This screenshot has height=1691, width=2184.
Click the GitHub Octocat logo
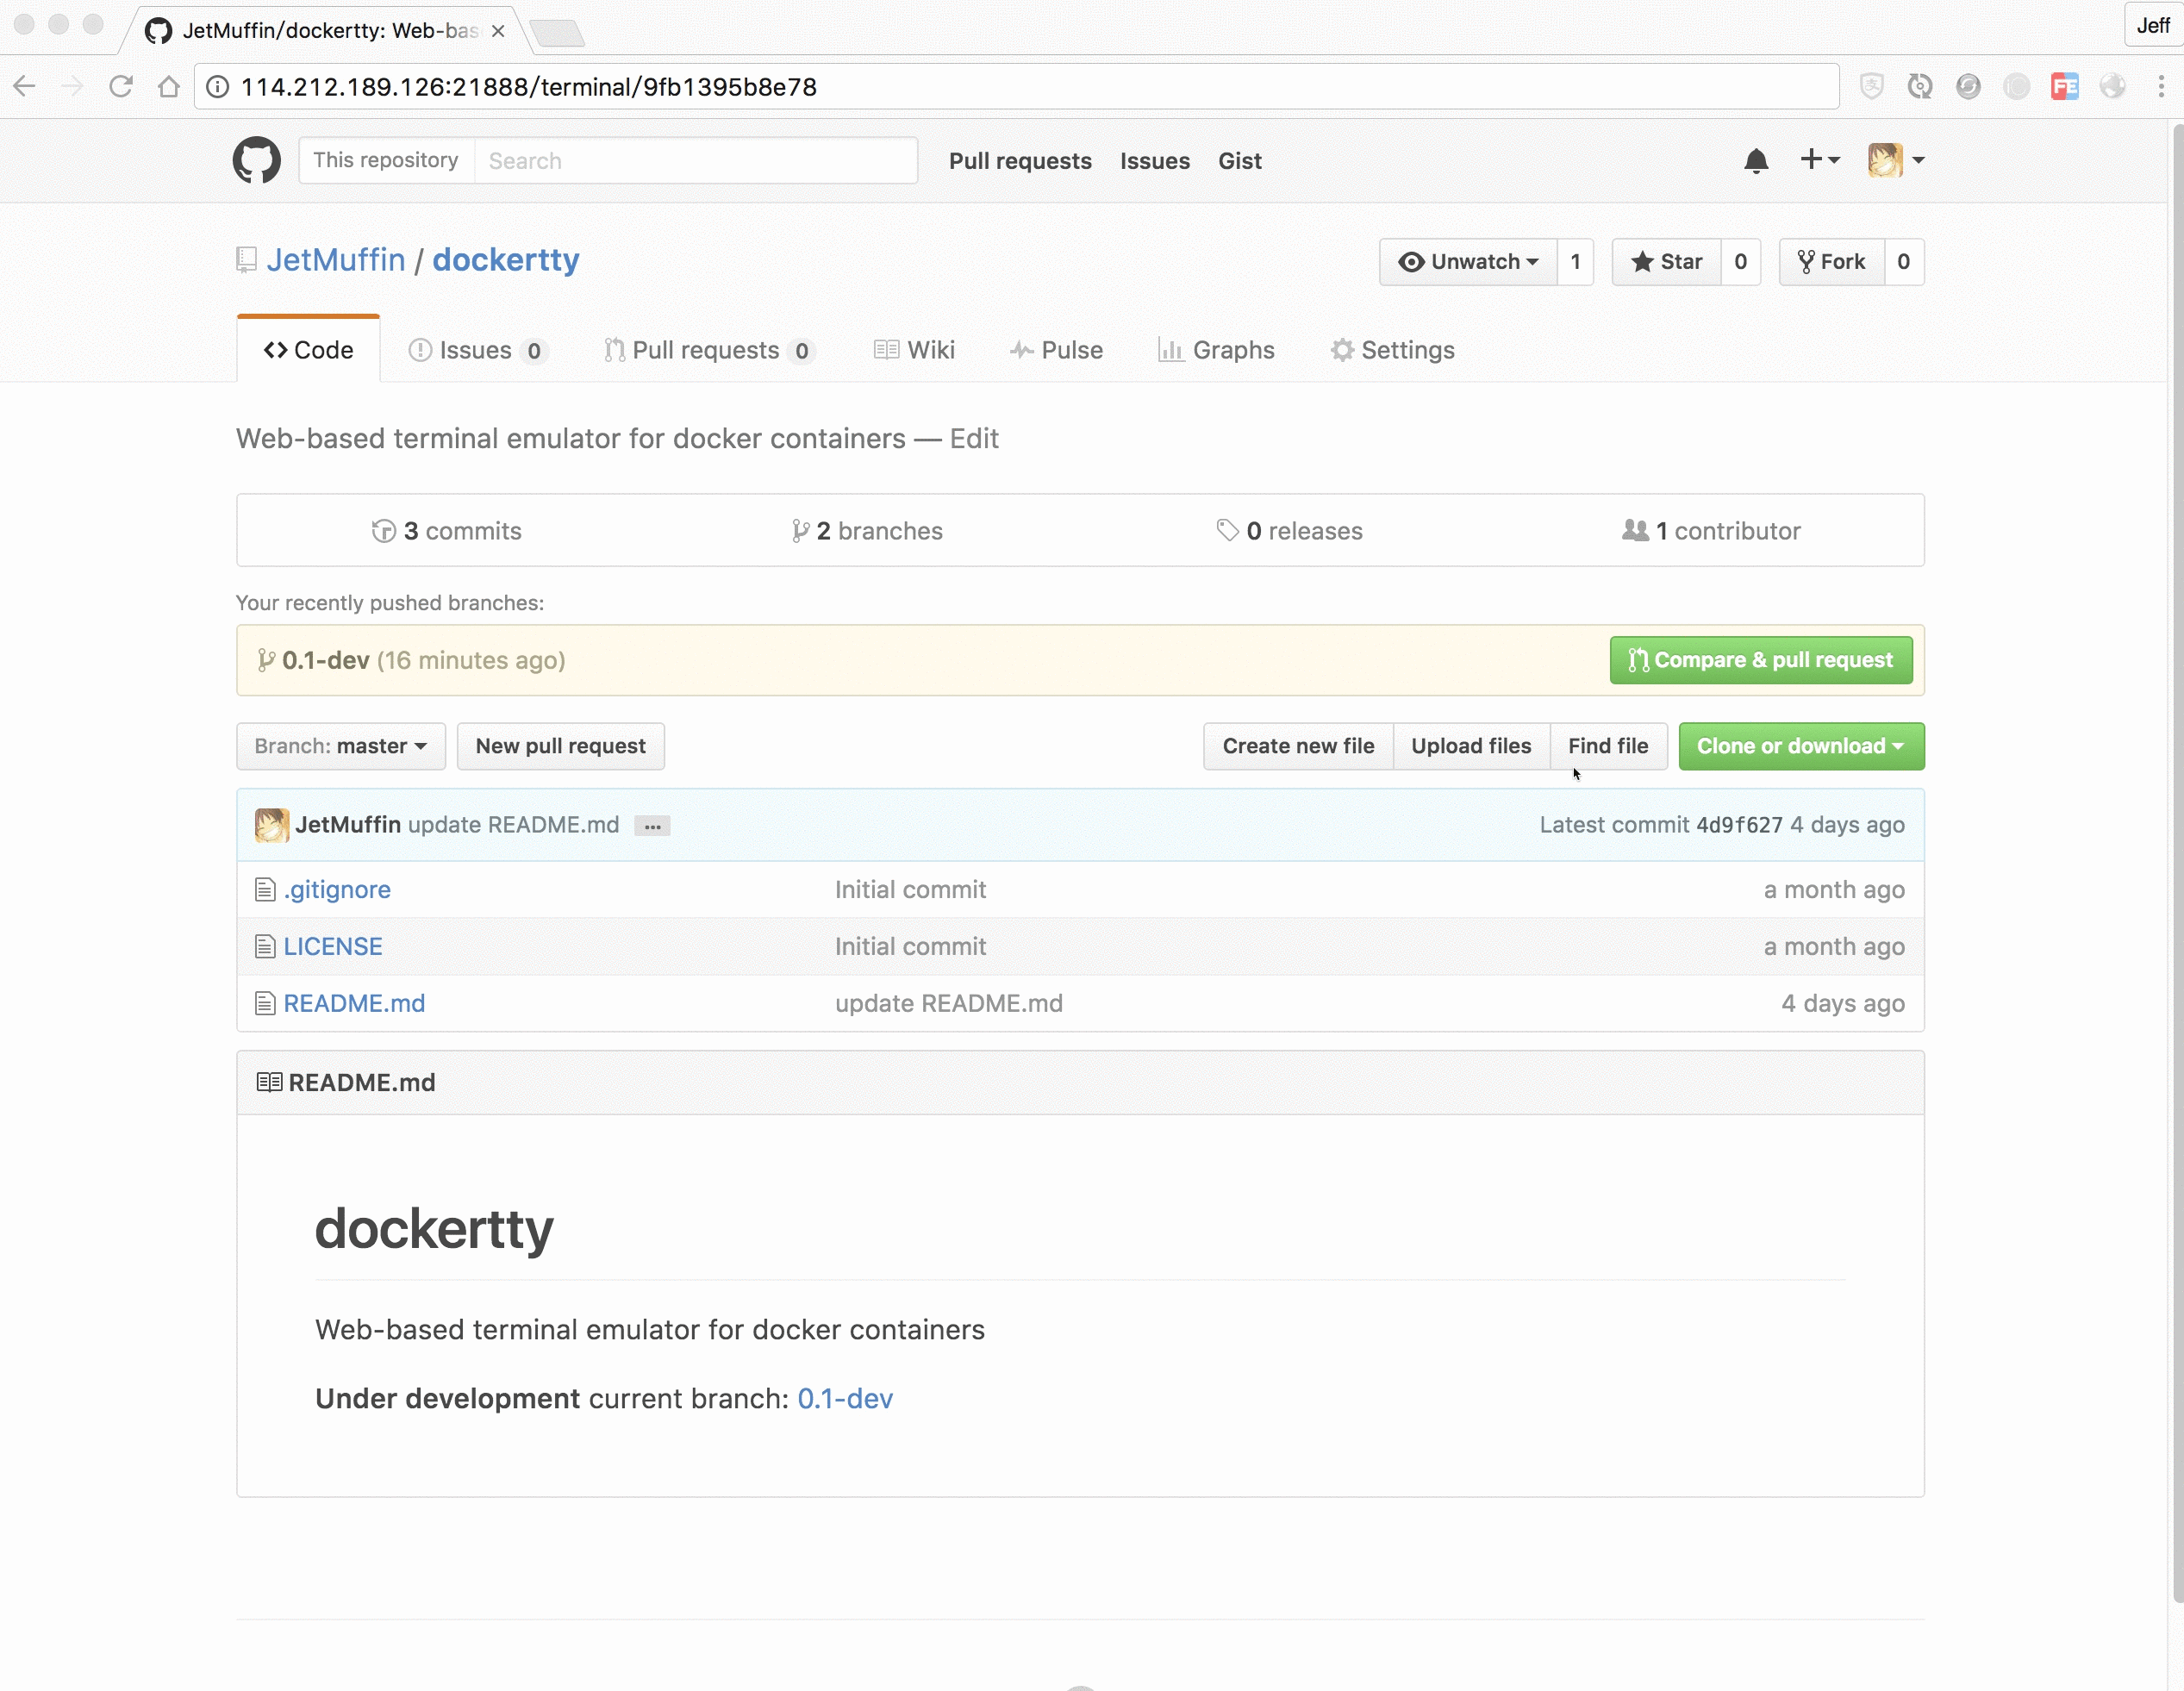256,160
